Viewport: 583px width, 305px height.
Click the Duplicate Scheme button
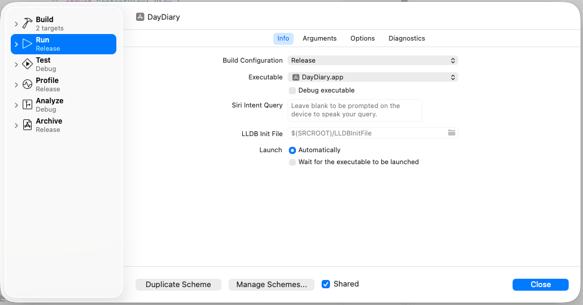tap(178, 285)
